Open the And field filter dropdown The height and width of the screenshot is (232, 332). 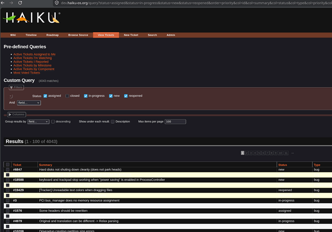(x=29, y=103)
